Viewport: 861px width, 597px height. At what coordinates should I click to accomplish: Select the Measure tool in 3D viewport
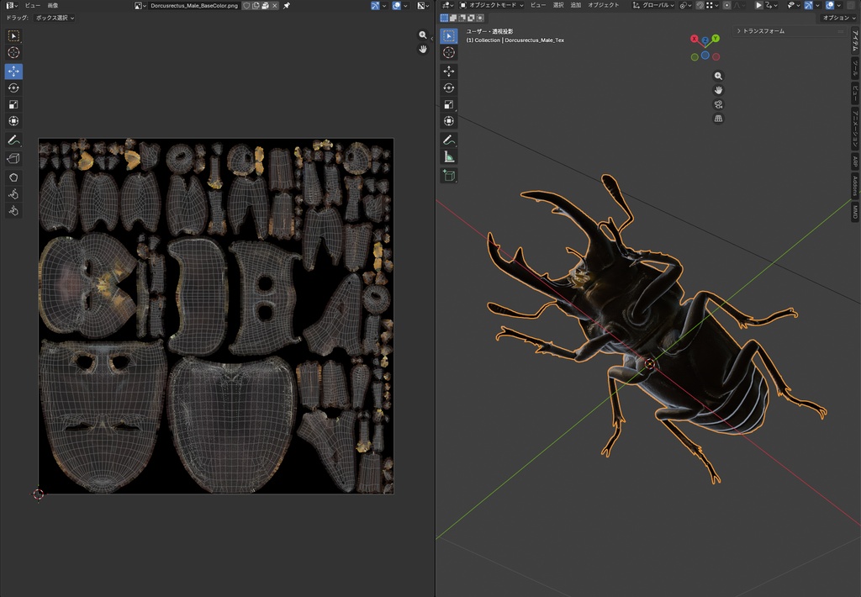coord(449,157)
